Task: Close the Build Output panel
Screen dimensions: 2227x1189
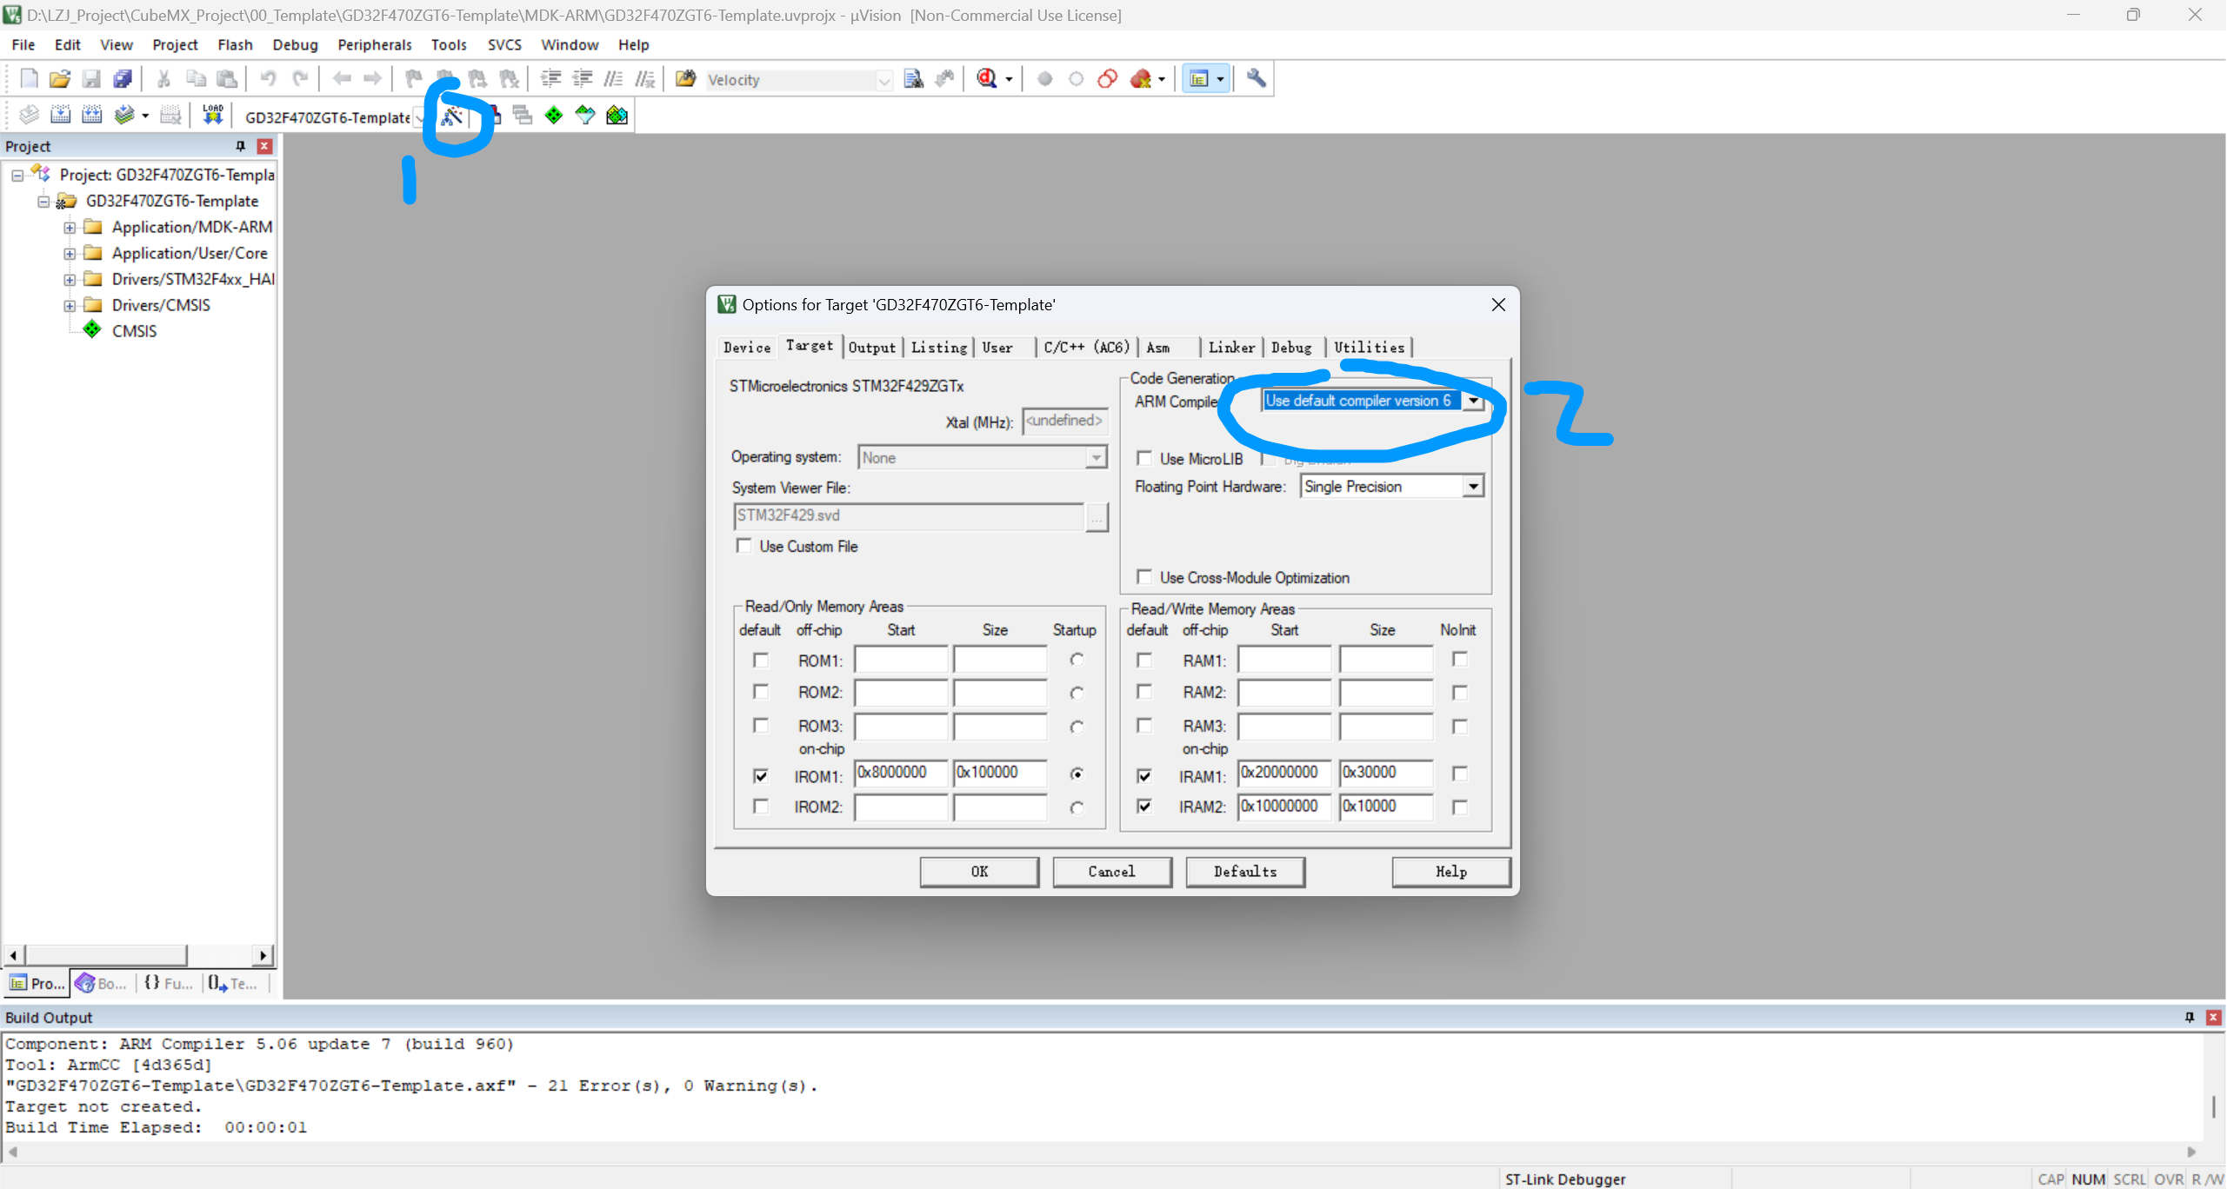Action: pyautogui.click(x=2214, y=1017)
